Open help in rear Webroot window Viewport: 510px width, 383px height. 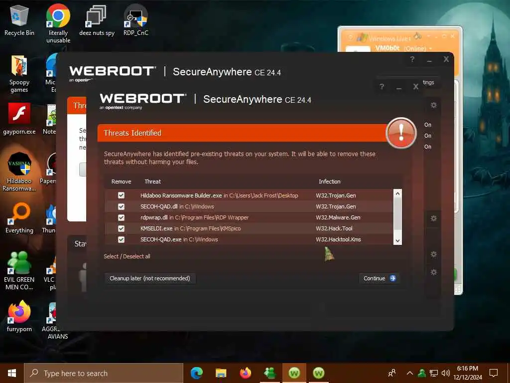tap(412, 59)
